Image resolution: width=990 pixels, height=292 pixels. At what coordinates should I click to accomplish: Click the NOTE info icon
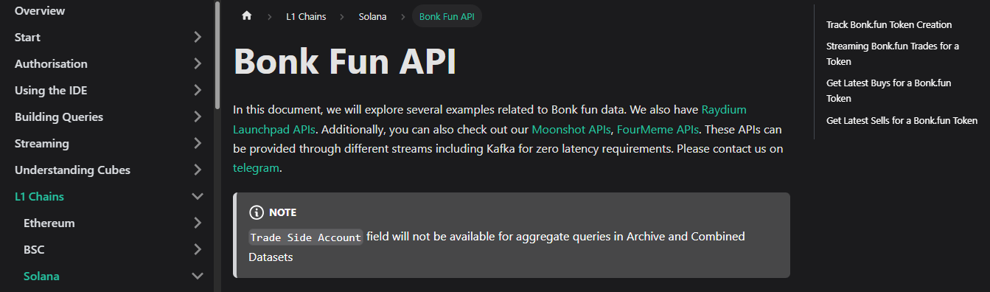[x=256, y=212]
